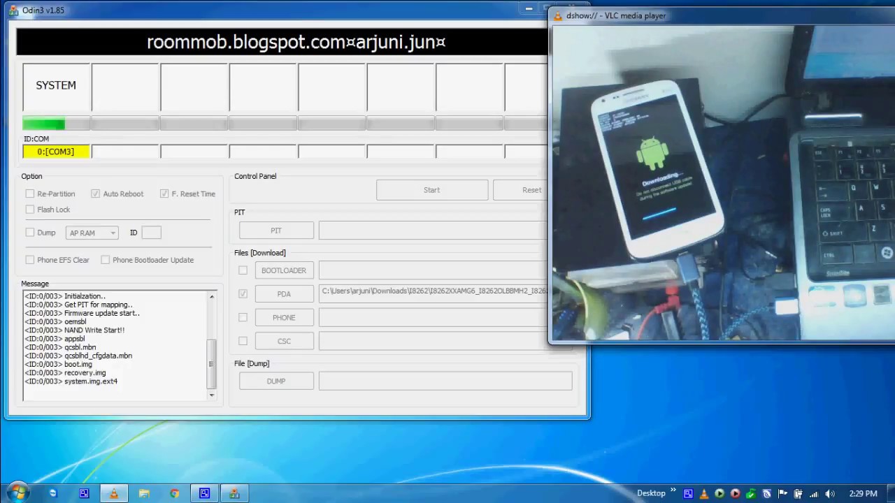
Task: Open the volume speaker tray icon
Action: coord(830,493)
